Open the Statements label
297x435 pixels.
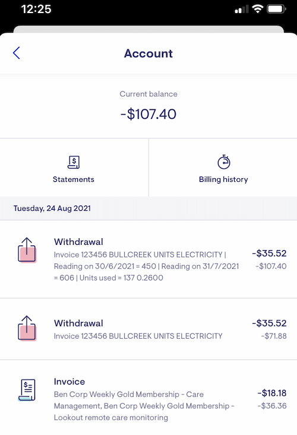74,179
